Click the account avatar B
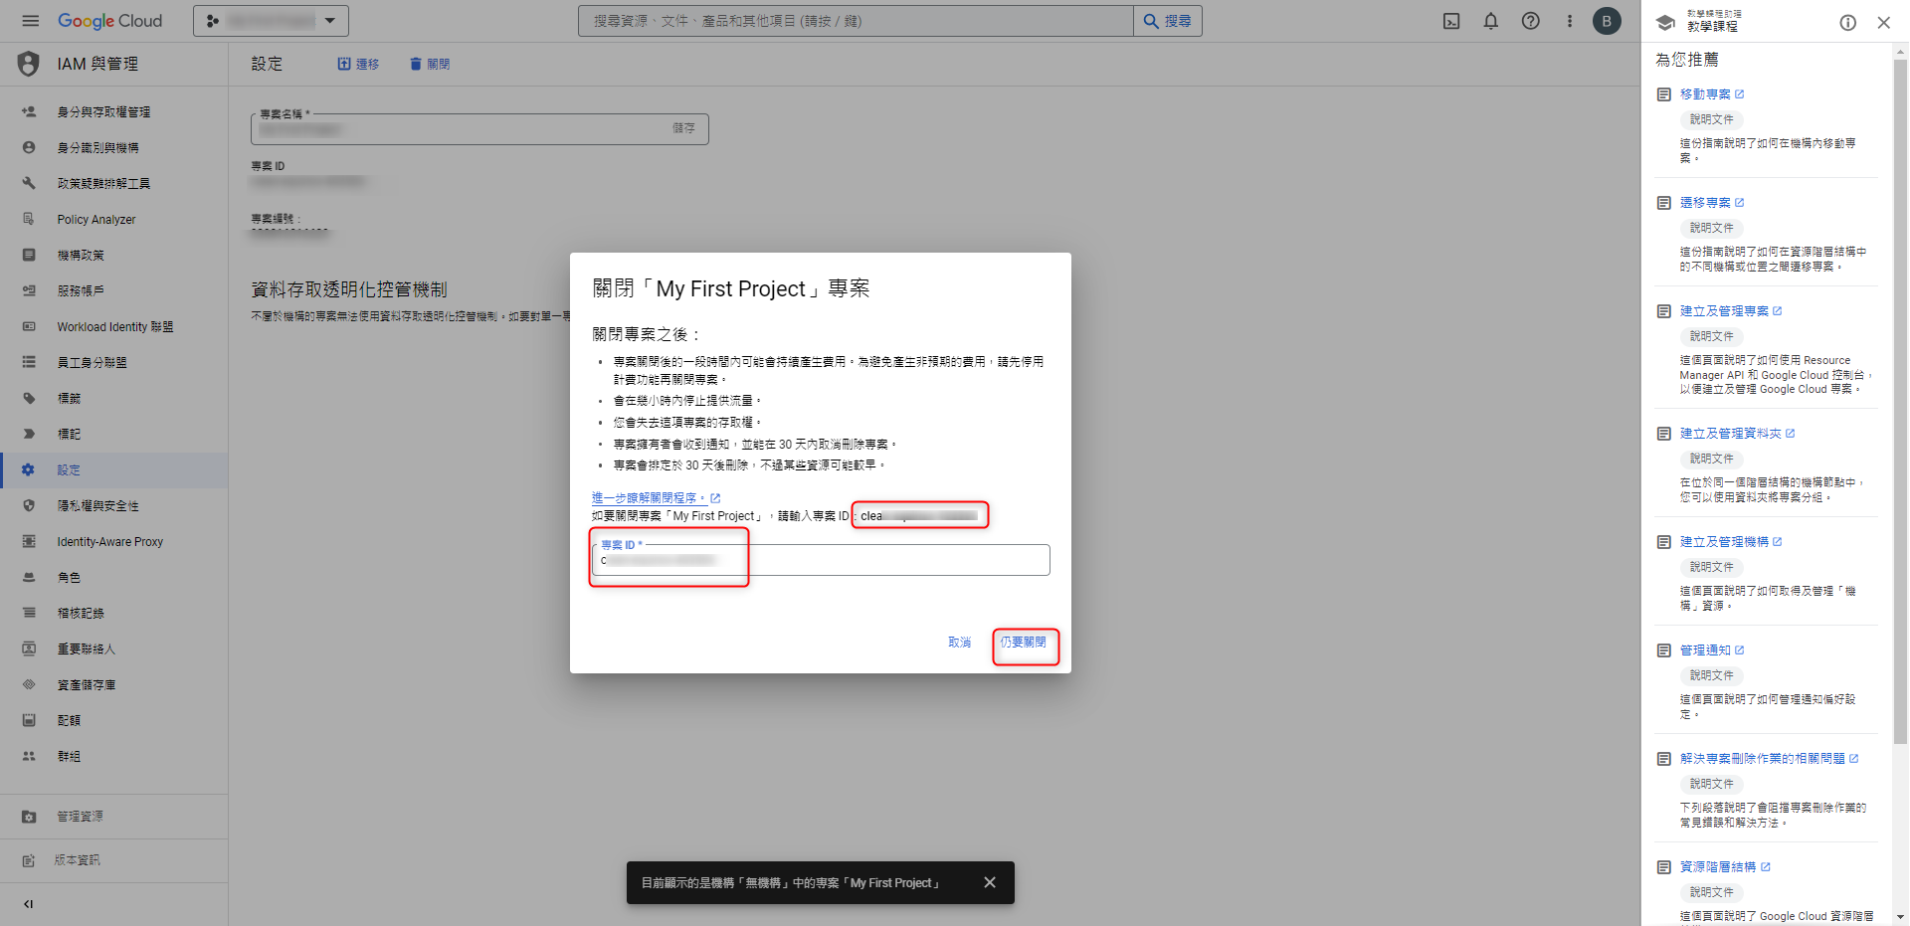Screen dimensions: 1910x926 1607,21
